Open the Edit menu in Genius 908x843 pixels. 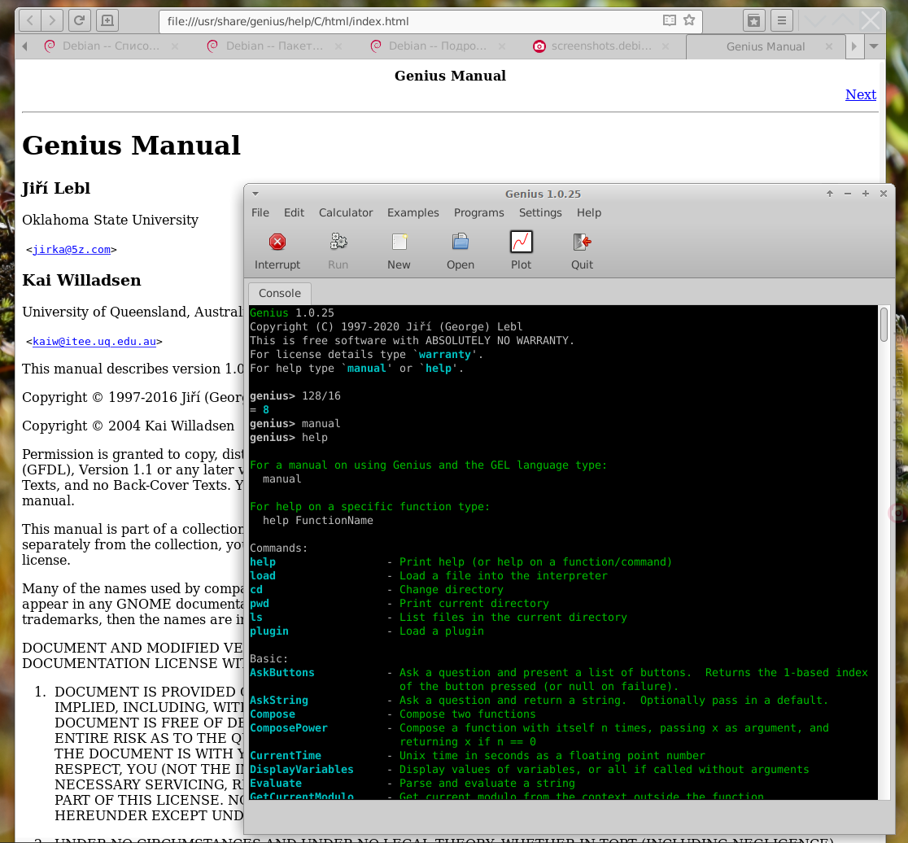[x=295, y=212]
